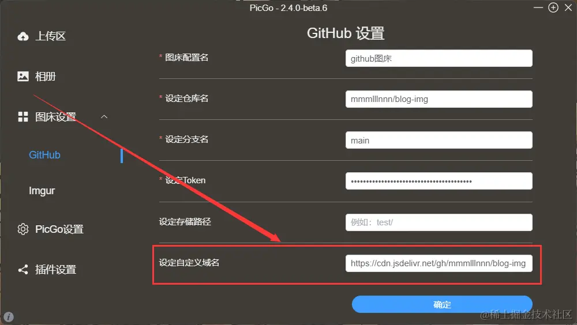Click the plus circle window icon
This screenshot has width=577, height=325.
[553, 7]
